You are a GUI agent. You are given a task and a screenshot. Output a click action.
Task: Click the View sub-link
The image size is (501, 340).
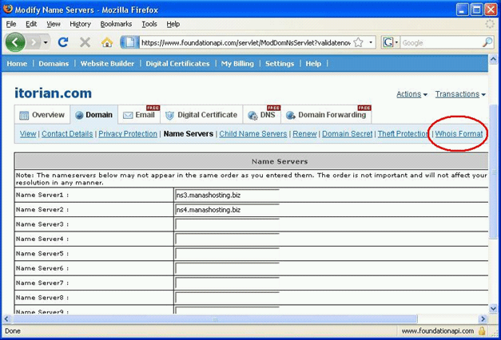tap(28, 134)
